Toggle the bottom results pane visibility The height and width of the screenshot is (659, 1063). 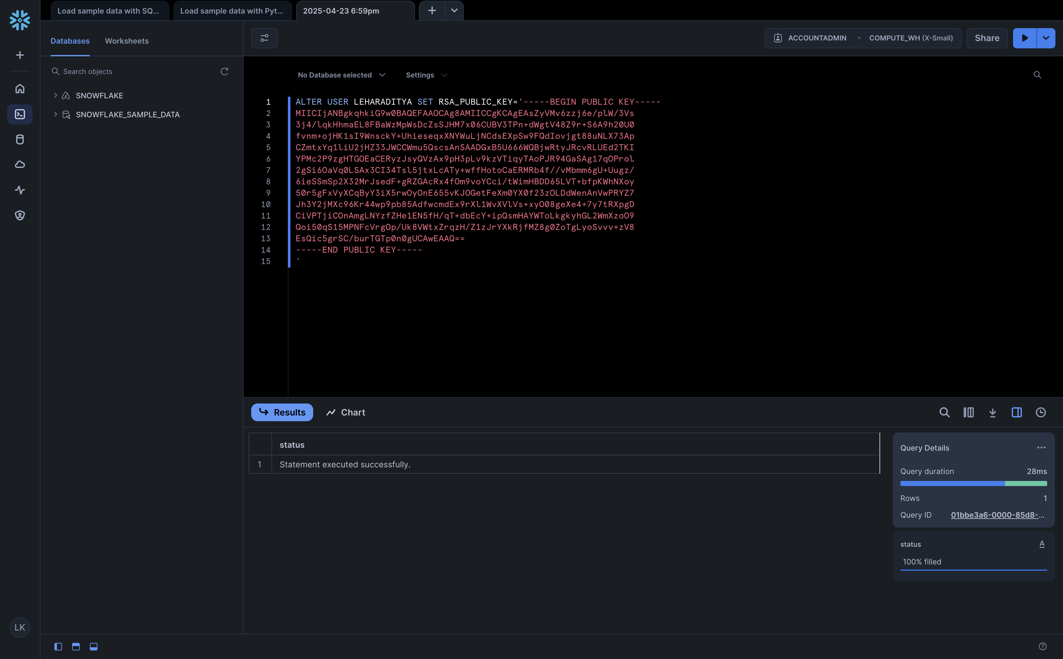(93, 646)
